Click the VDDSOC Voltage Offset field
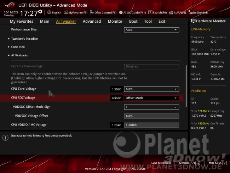230x173 pixels. (151, 116)
